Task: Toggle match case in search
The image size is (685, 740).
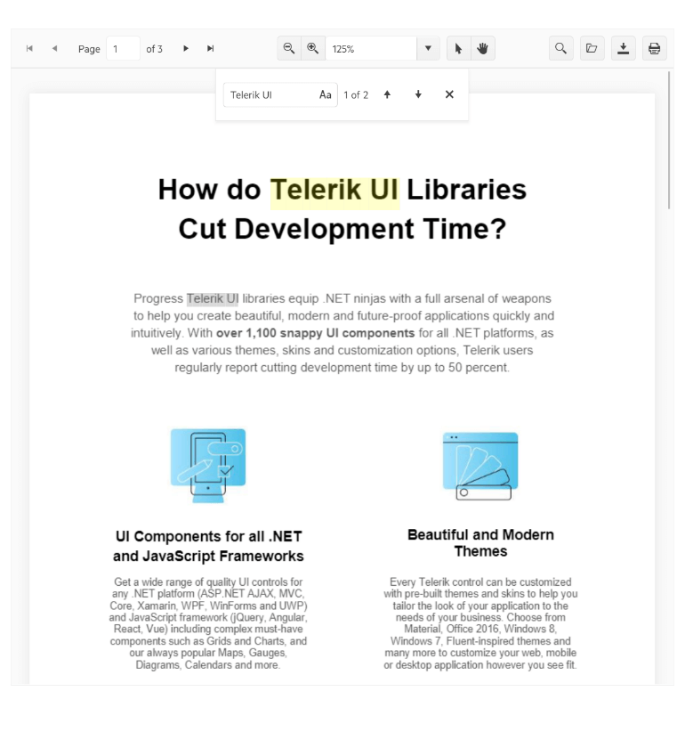Action: [326, 95]
